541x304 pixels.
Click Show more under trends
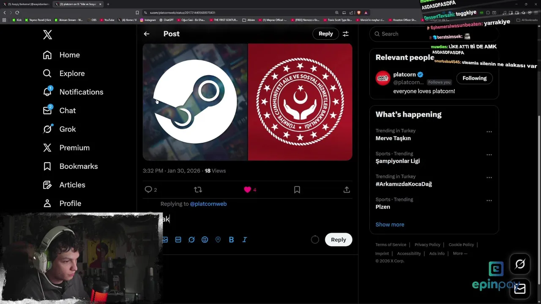pos(390,225)
